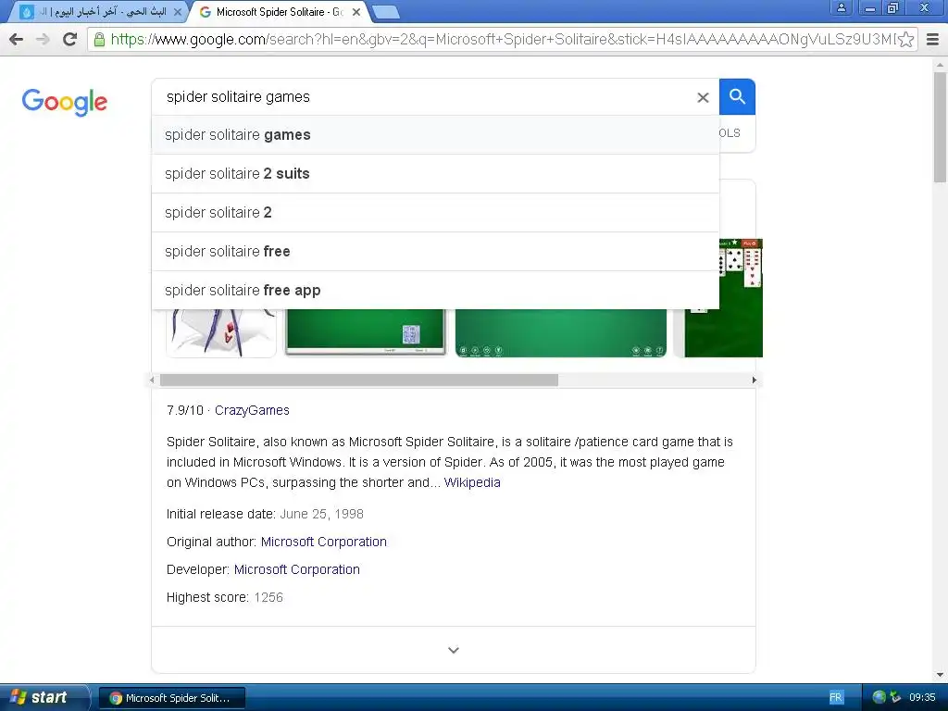Click the search text input field
The width and height of the screenshot is (948, 711).
pyautogui.click(x=423, y=96)
